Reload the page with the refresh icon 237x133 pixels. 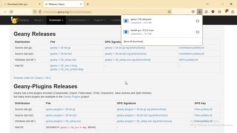coord(11,12)
